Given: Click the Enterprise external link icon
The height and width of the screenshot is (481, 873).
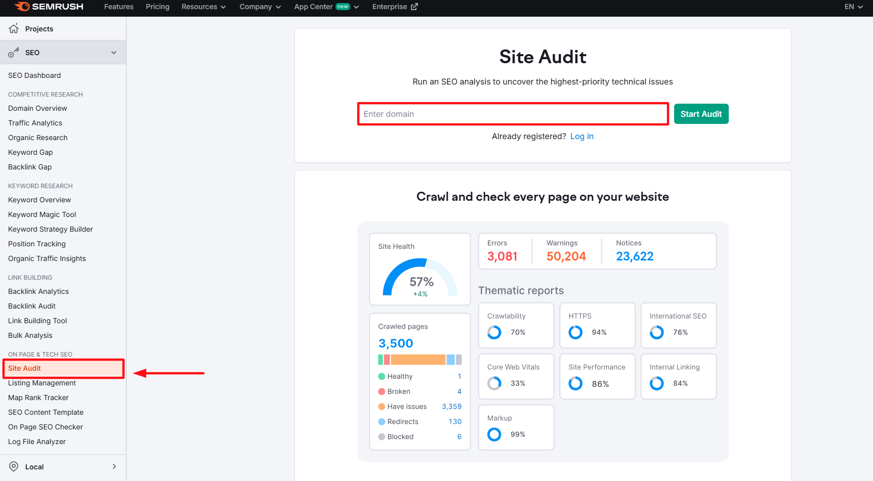Looking at the screenshot, I should (x=414, y=7).
